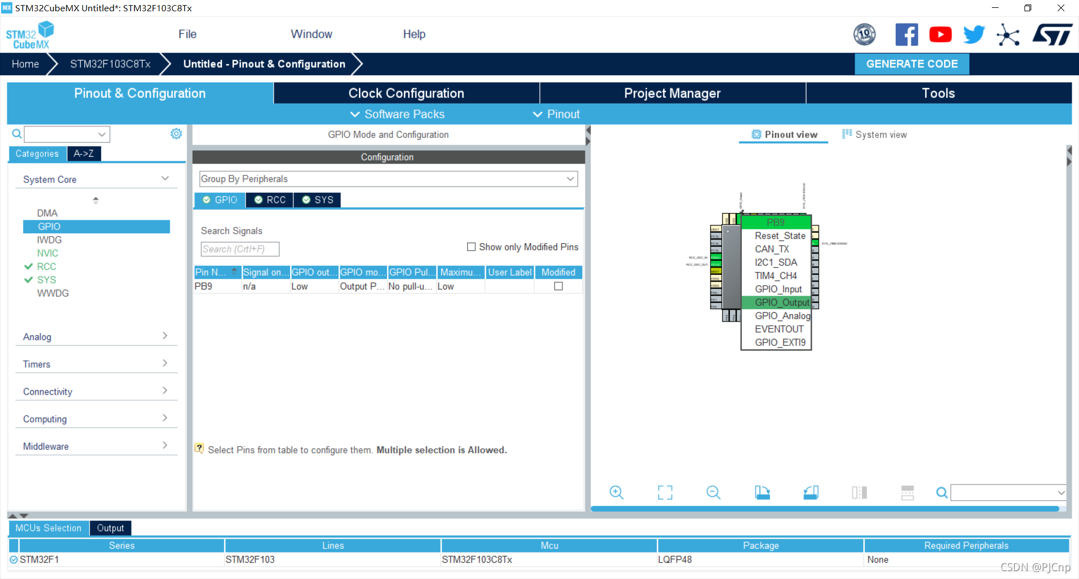Image resolution: width=1079 pixels, height=579 pixels.
Task: Select the RCC configuration tab
Action: pos(270,200)
